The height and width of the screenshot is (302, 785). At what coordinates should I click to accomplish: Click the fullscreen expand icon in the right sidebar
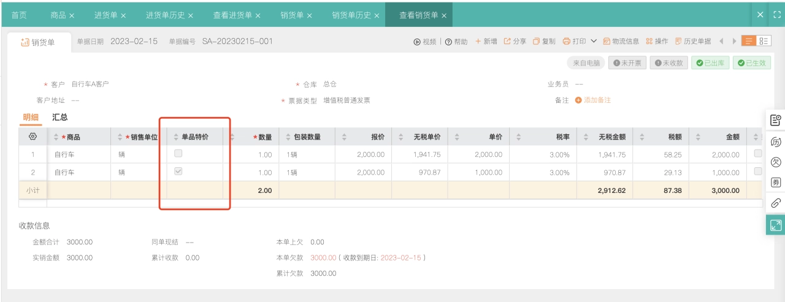point(776,225)
